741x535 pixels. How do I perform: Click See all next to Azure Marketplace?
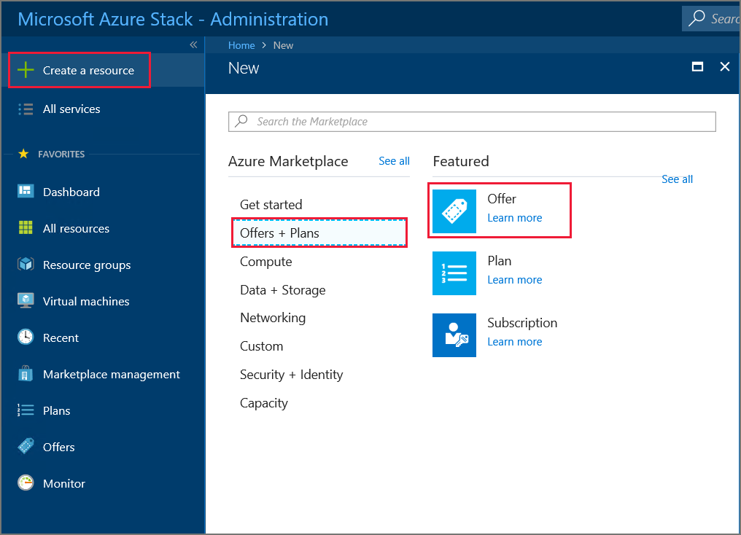(x=394, y=161)
